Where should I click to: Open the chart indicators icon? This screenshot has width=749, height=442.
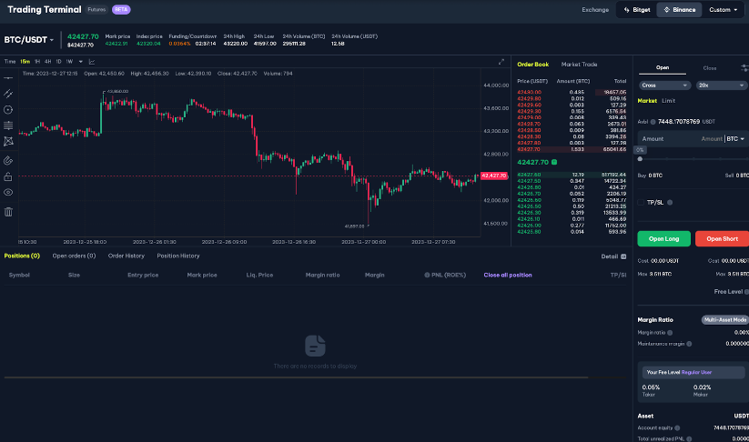point(91,61)
